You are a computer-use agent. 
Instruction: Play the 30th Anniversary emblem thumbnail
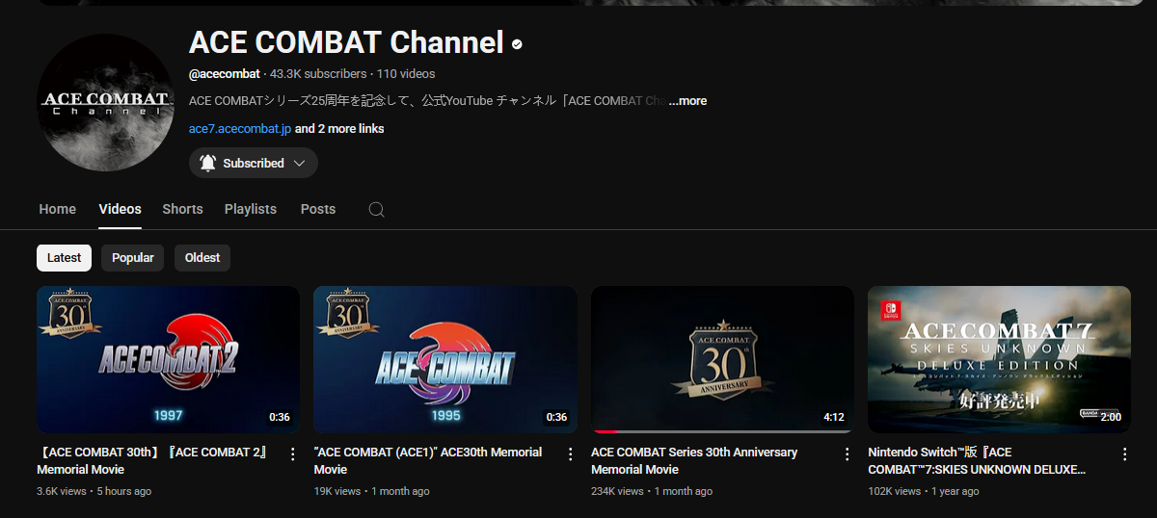click(x=722, y=359)
